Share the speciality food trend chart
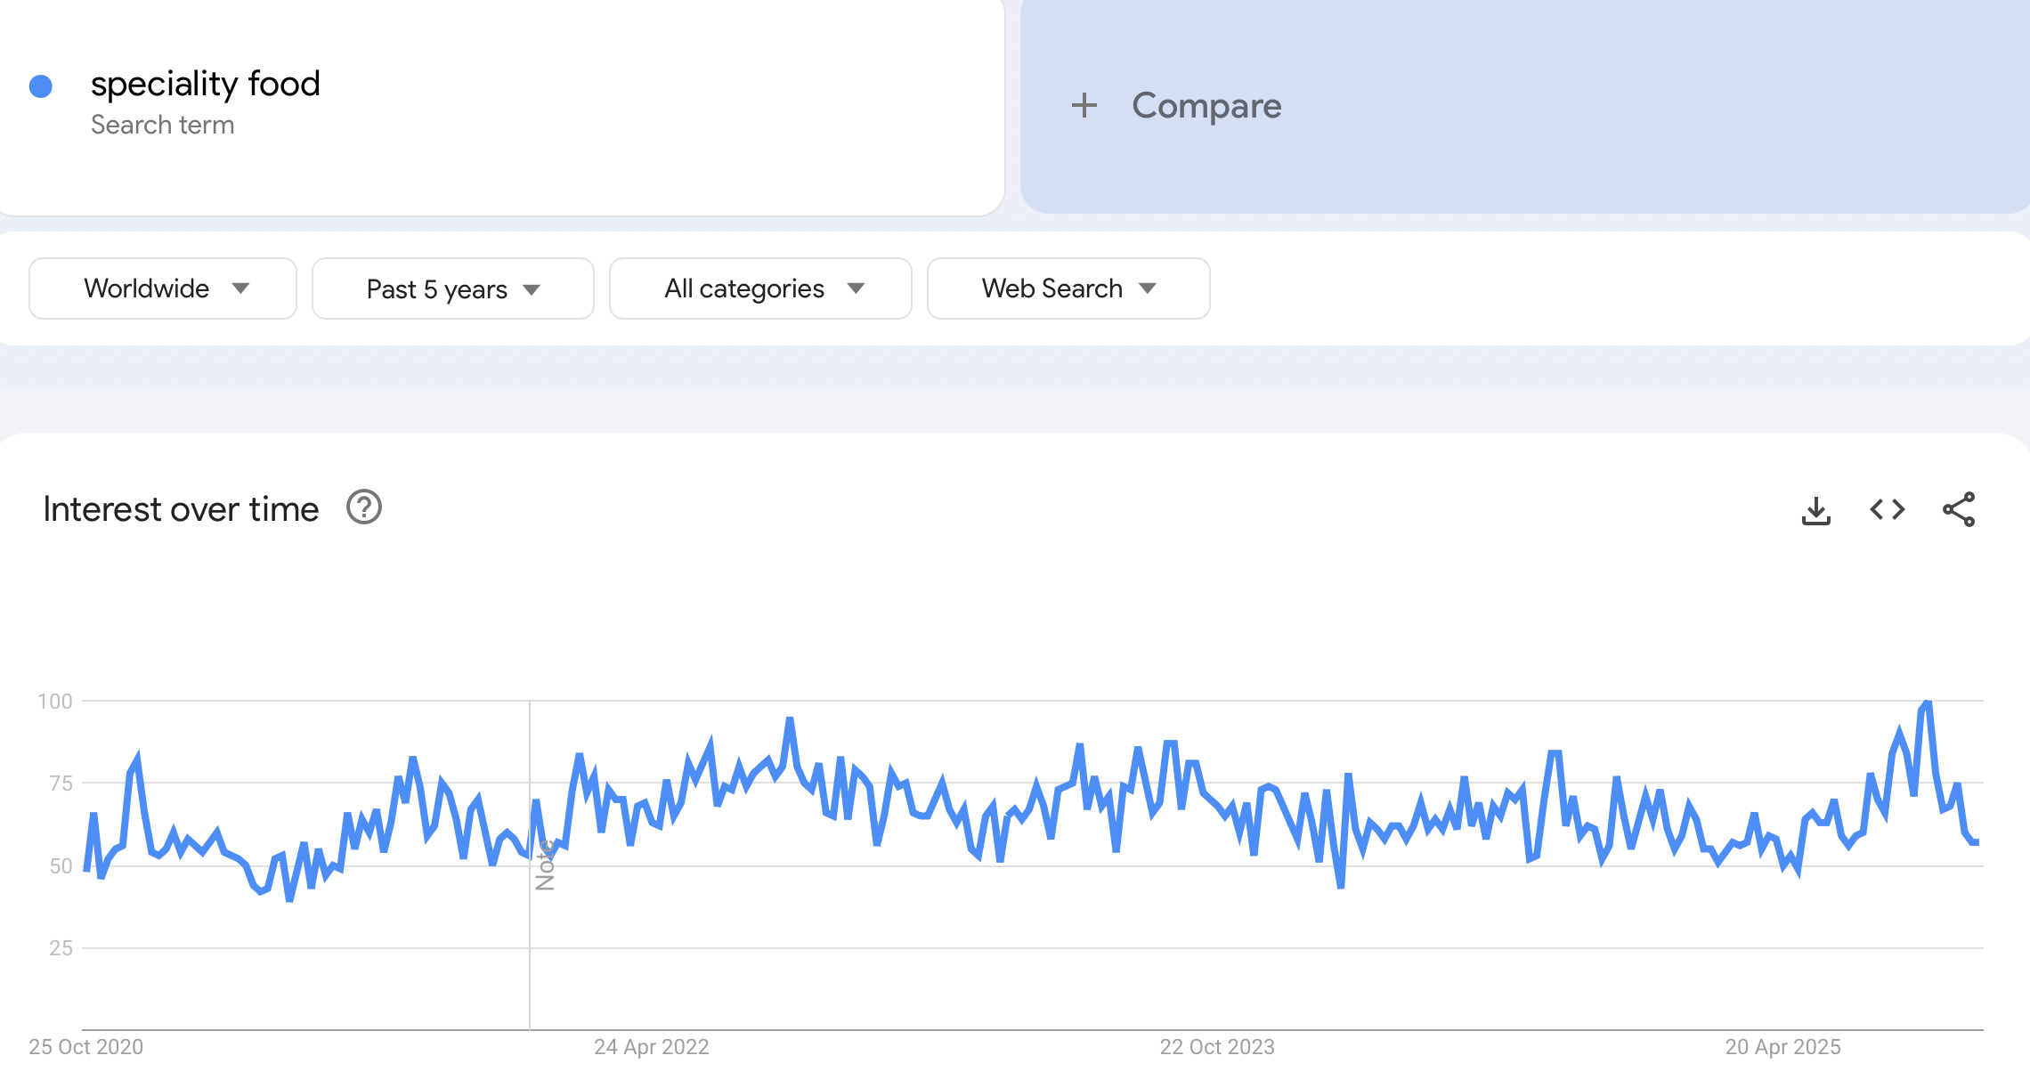Screen dimensions: 2030x1088 pos(1959,510)
